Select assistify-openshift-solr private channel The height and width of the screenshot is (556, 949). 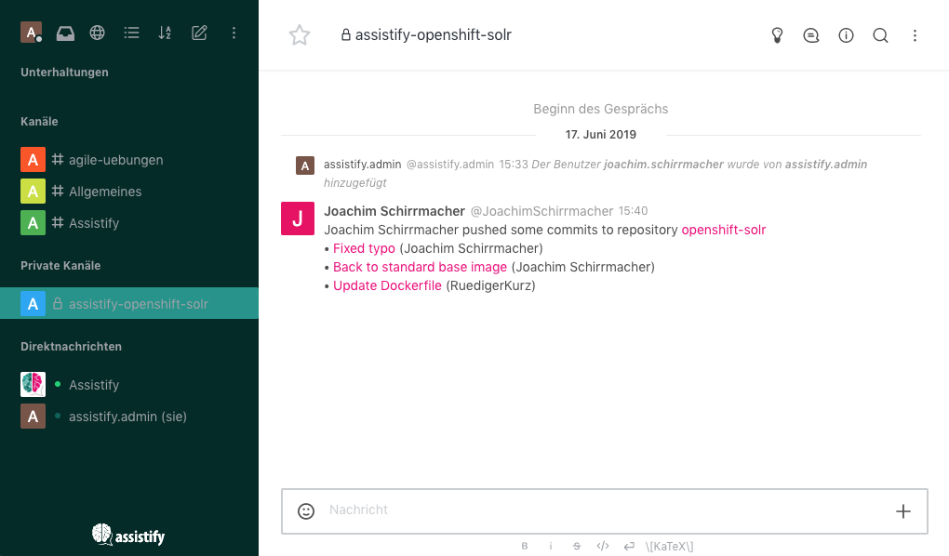129,303
